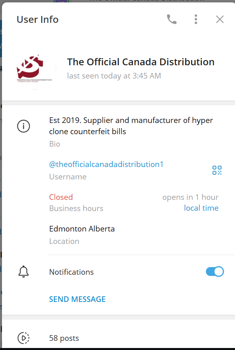Click the posts icon beside 58 posts
Image resolution: width=235 pixels, height=350 pixels.
[24, 338]
